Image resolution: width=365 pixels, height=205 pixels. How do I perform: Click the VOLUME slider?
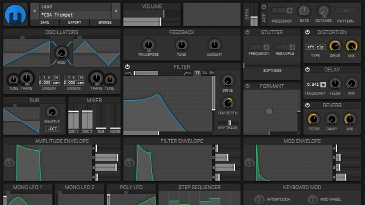(x=152, y=21)
